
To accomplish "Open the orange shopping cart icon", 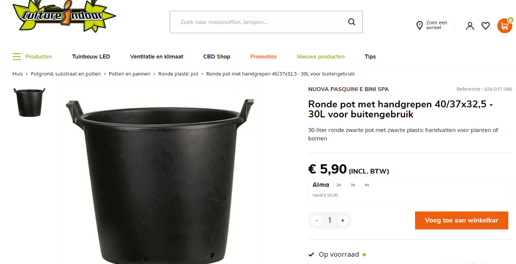I will [504, 26].
